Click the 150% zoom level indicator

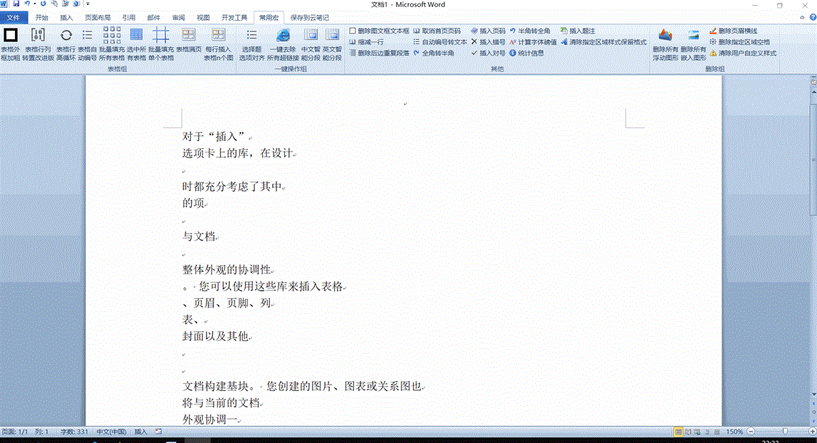pyautogui.click(x=734, y=432)
